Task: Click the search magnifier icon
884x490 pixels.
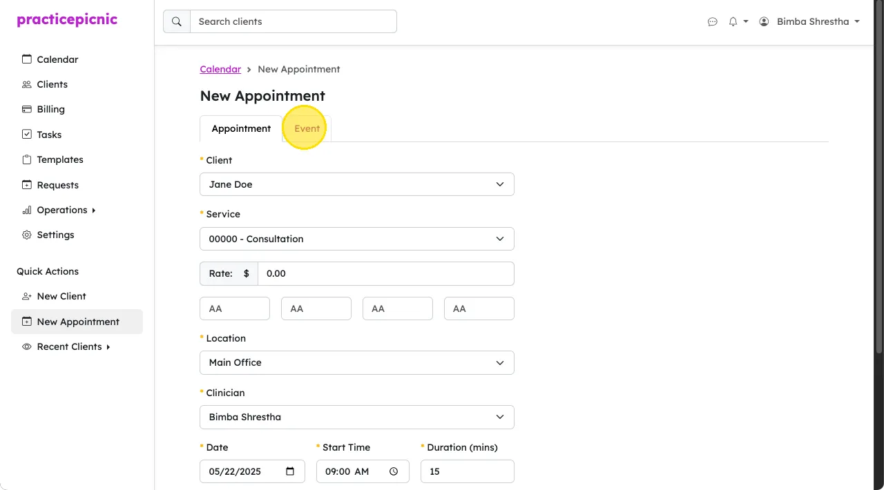Action: click(177, 21)
